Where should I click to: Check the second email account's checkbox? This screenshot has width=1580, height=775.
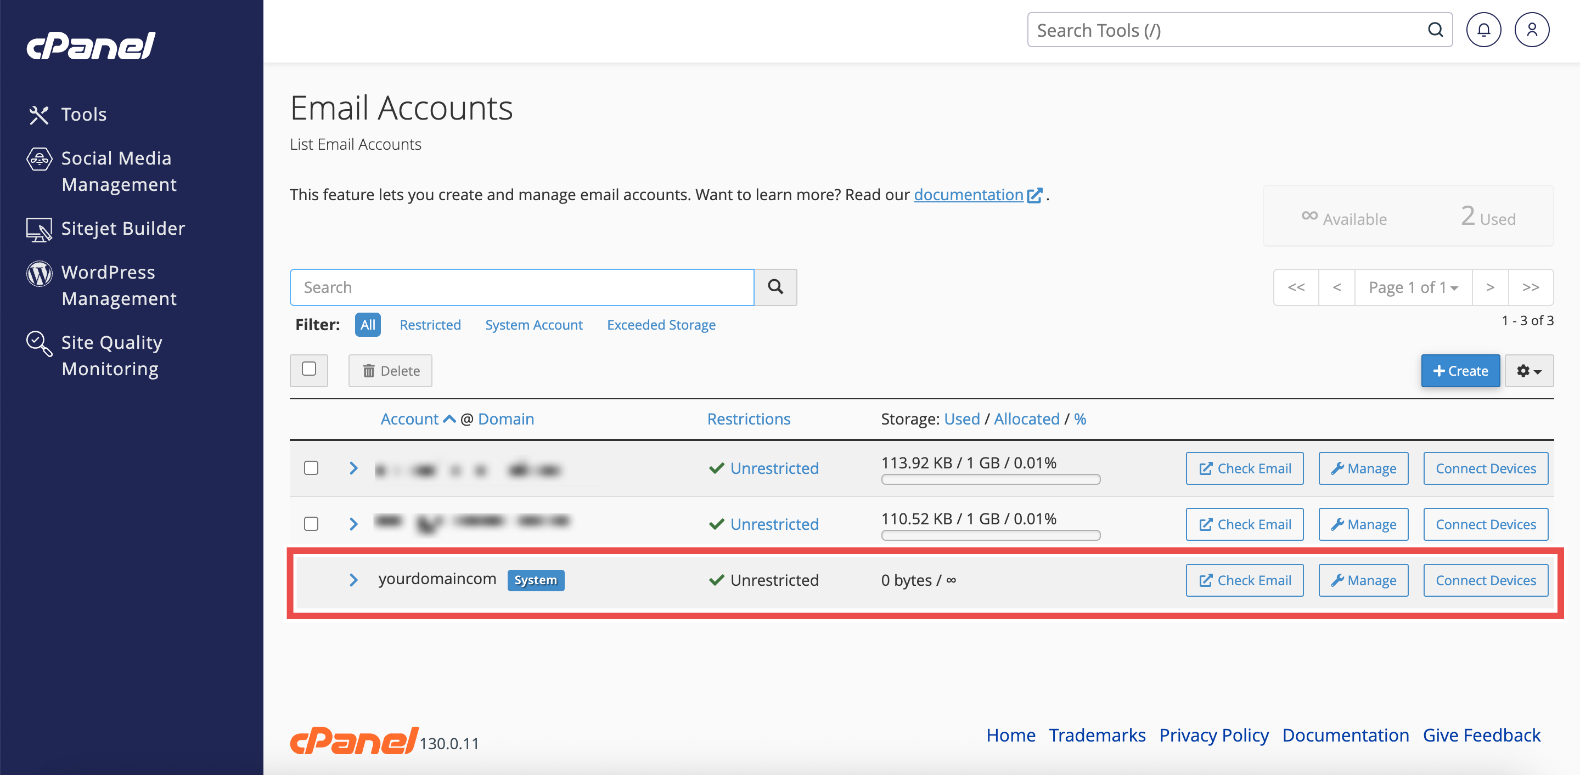click(x=311, y=524)
